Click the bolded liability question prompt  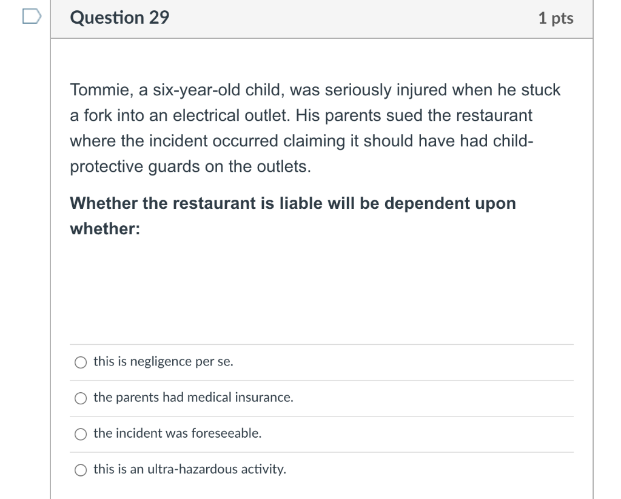[293, 215]
